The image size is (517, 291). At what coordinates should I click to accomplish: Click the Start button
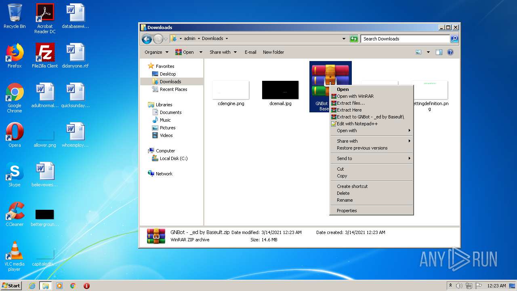[11, 286]
